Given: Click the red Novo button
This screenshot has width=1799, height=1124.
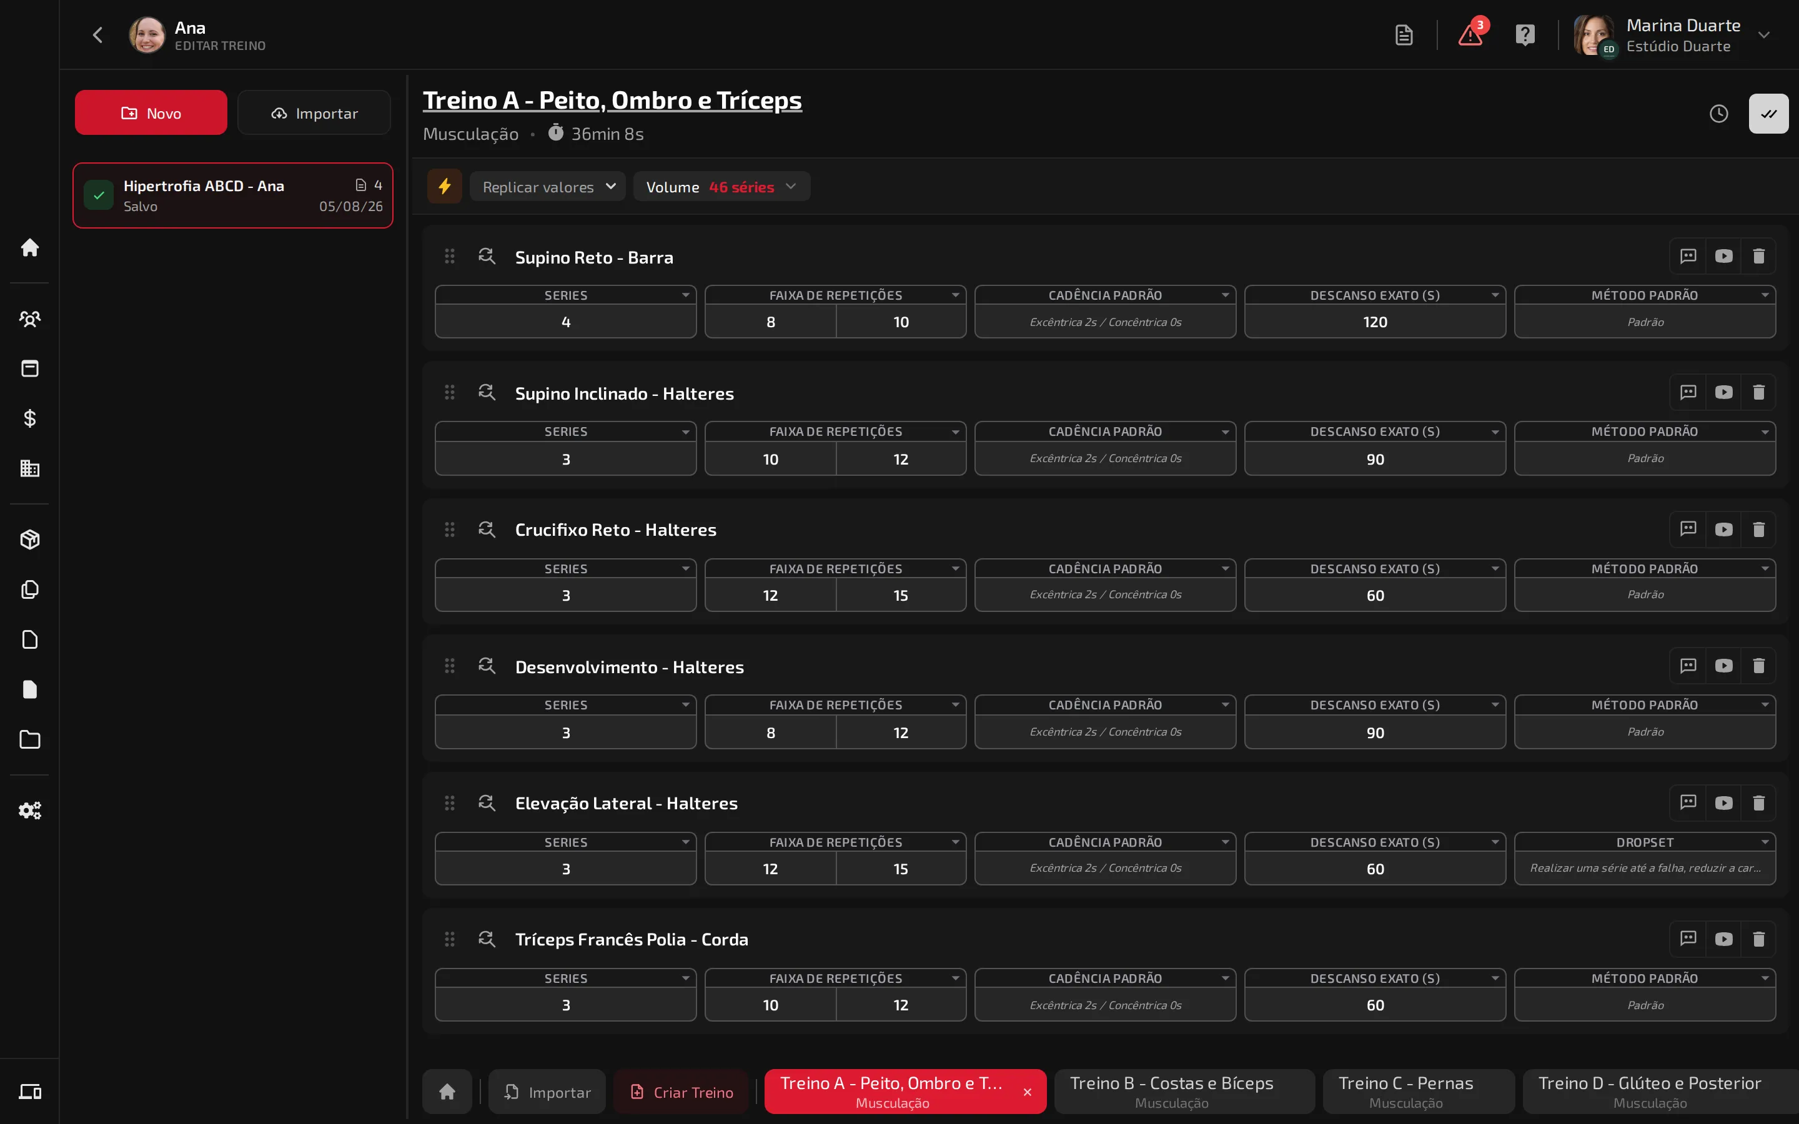Looking at the screenshot, I should [x=151, y=113].
